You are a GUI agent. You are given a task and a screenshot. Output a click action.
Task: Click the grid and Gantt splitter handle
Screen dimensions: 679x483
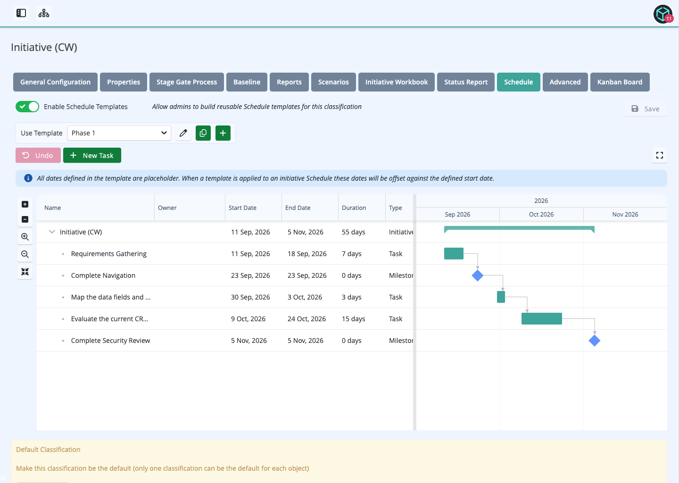tap(414, 312)
